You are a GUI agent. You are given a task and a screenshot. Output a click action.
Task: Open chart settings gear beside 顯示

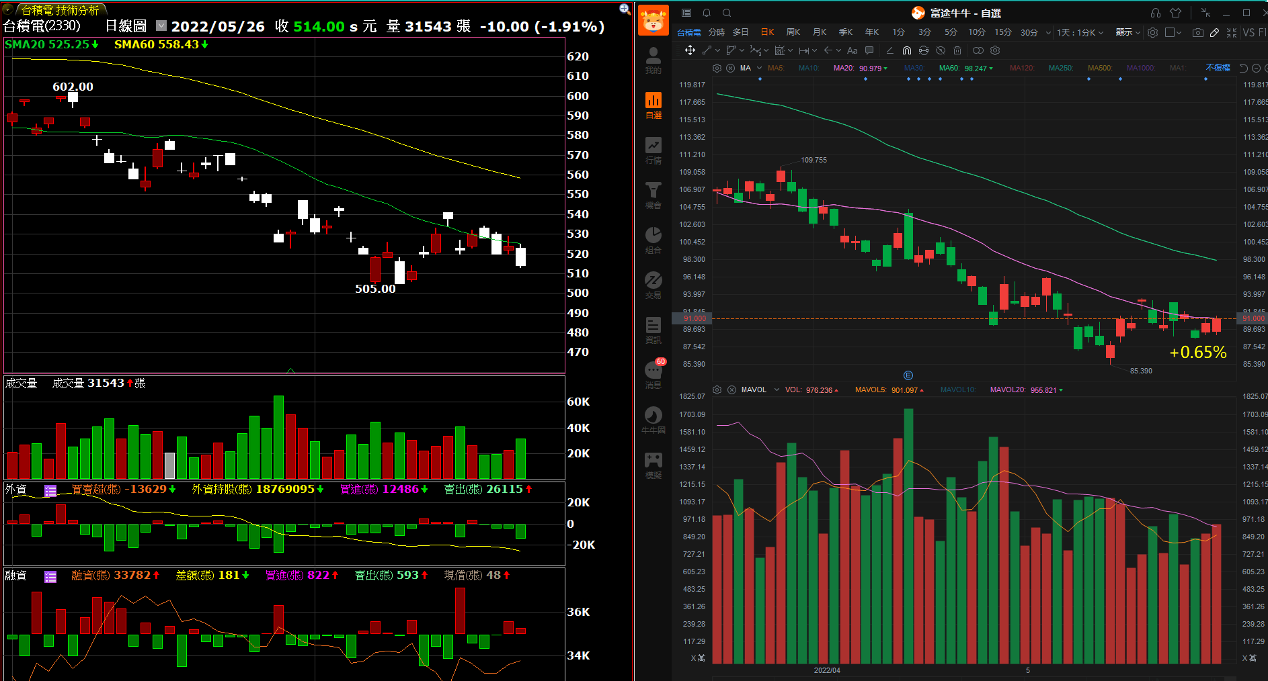click(x=1152, y=32)
